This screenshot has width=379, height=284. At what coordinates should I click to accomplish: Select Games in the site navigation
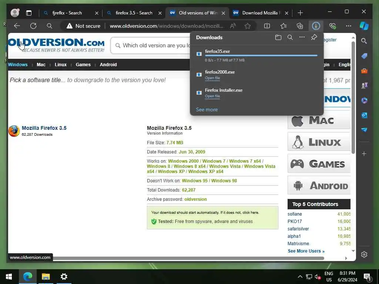83,64
